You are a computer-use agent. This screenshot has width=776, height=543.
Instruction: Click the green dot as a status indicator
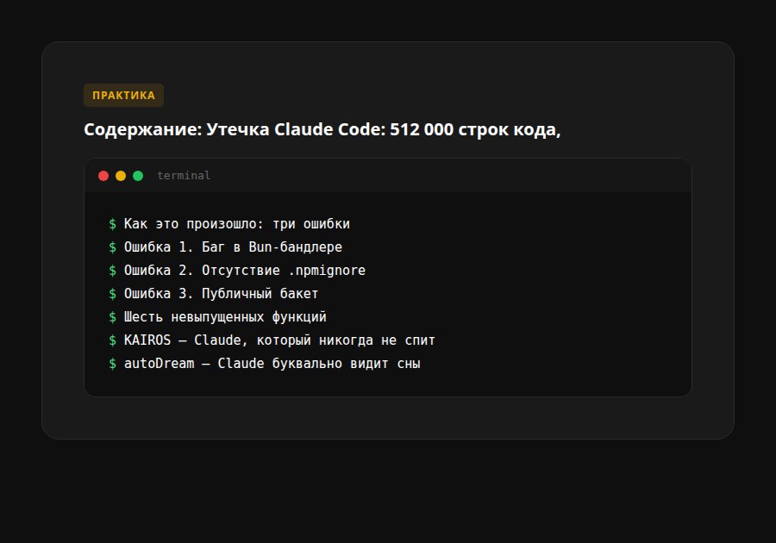[x=138, y=175]
